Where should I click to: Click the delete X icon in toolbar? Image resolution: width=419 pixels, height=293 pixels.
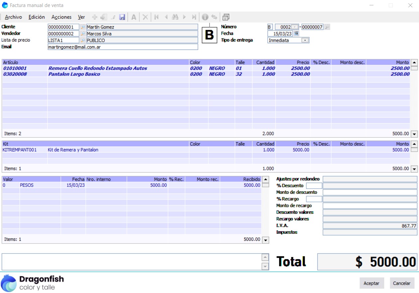(145, 17)
